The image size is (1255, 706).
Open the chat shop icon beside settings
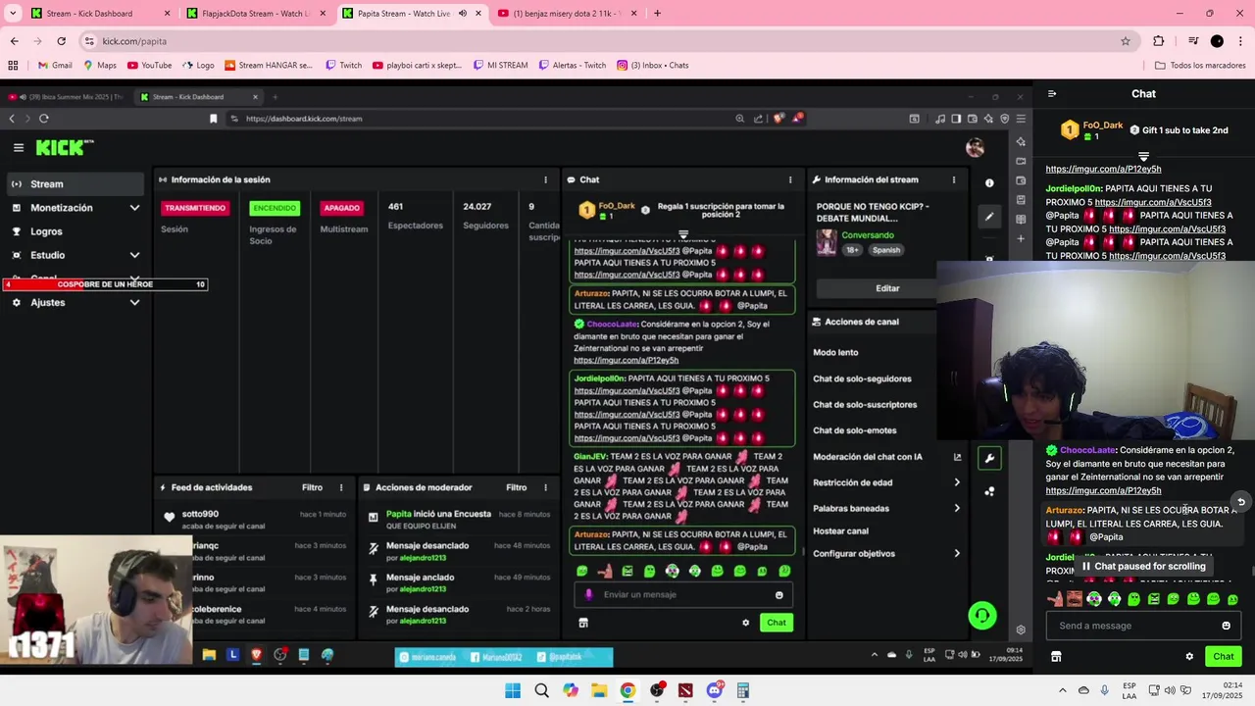point(1056,656)
